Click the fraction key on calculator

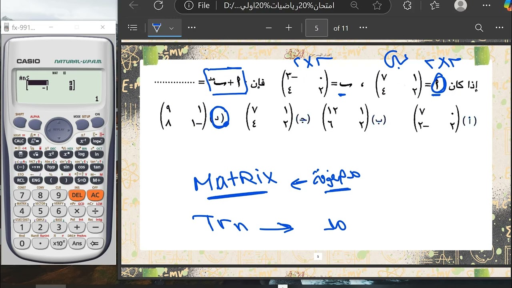tap(20, 154)
